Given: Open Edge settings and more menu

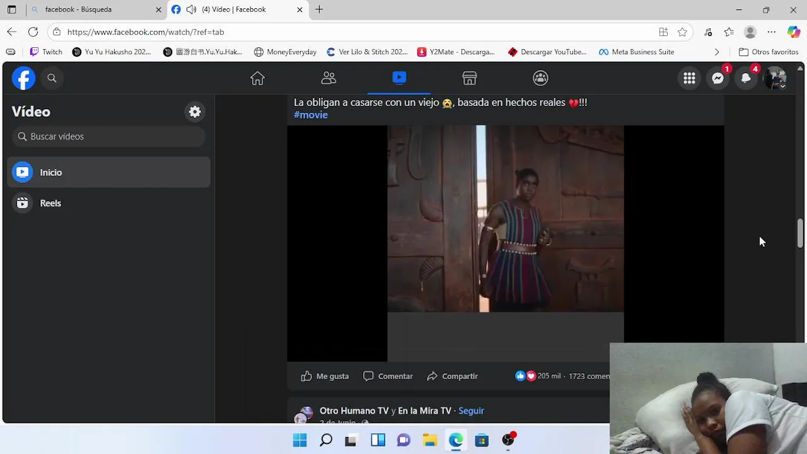Looking at the screenshot, I should pos(771,32).
